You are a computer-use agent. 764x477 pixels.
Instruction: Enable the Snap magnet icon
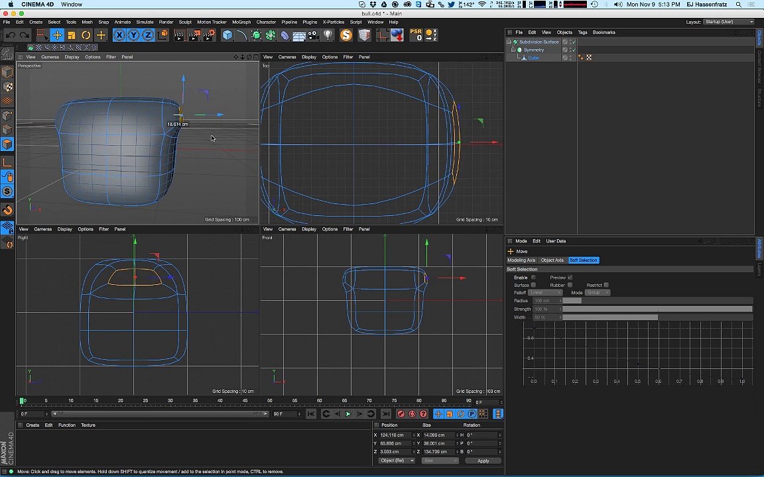(7, 210)
